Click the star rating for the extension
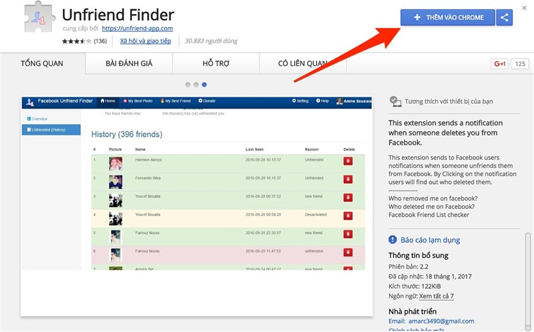 click(76, 41)
